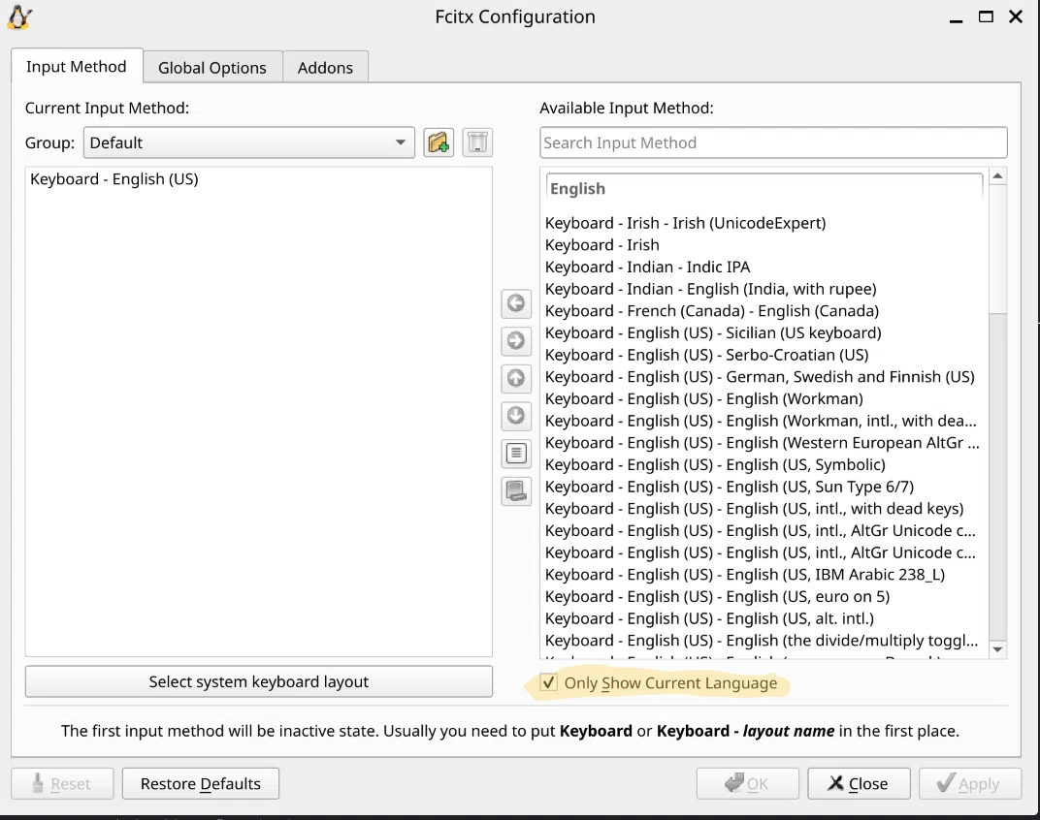Select English (US, intl., with dead keys)

pos(764,508)
